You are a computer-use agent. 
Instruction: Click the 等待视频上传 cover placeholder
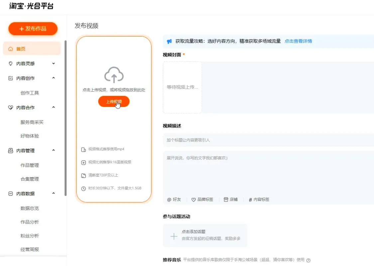click(x=182, y=87)
